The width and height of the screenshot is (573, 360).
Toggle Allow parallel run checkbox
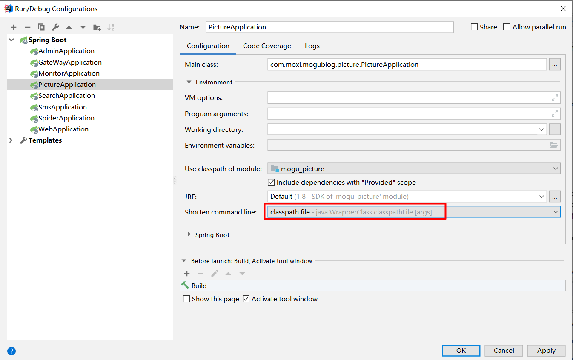click(507, 27)
